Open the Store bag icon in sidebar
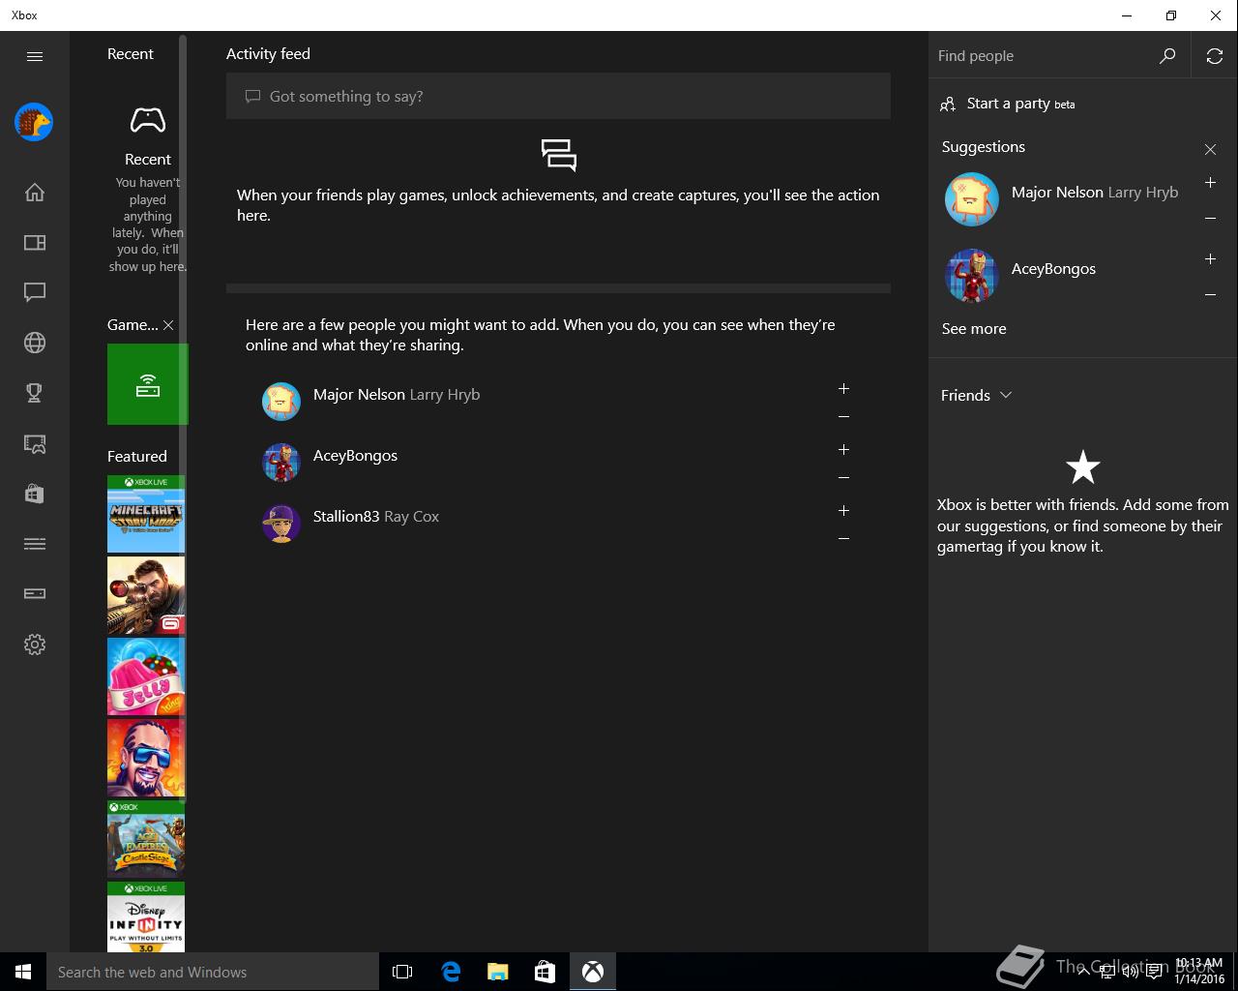 coord(35,494)
